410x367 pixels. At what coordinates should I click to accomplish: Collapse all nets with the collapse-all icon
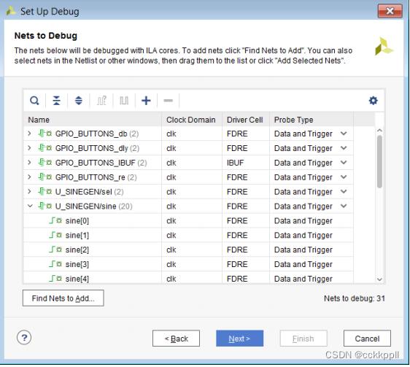click(x=56, y=101)
